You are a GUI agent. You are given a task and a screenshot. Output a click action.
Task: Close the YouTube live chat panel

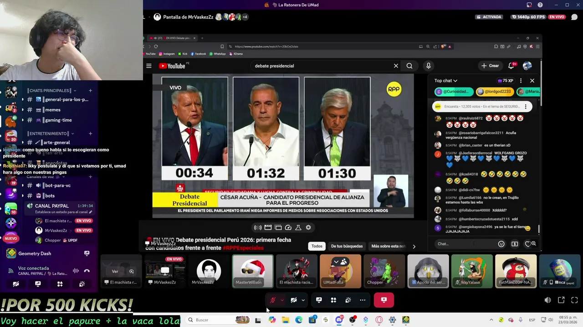point(532,81)
